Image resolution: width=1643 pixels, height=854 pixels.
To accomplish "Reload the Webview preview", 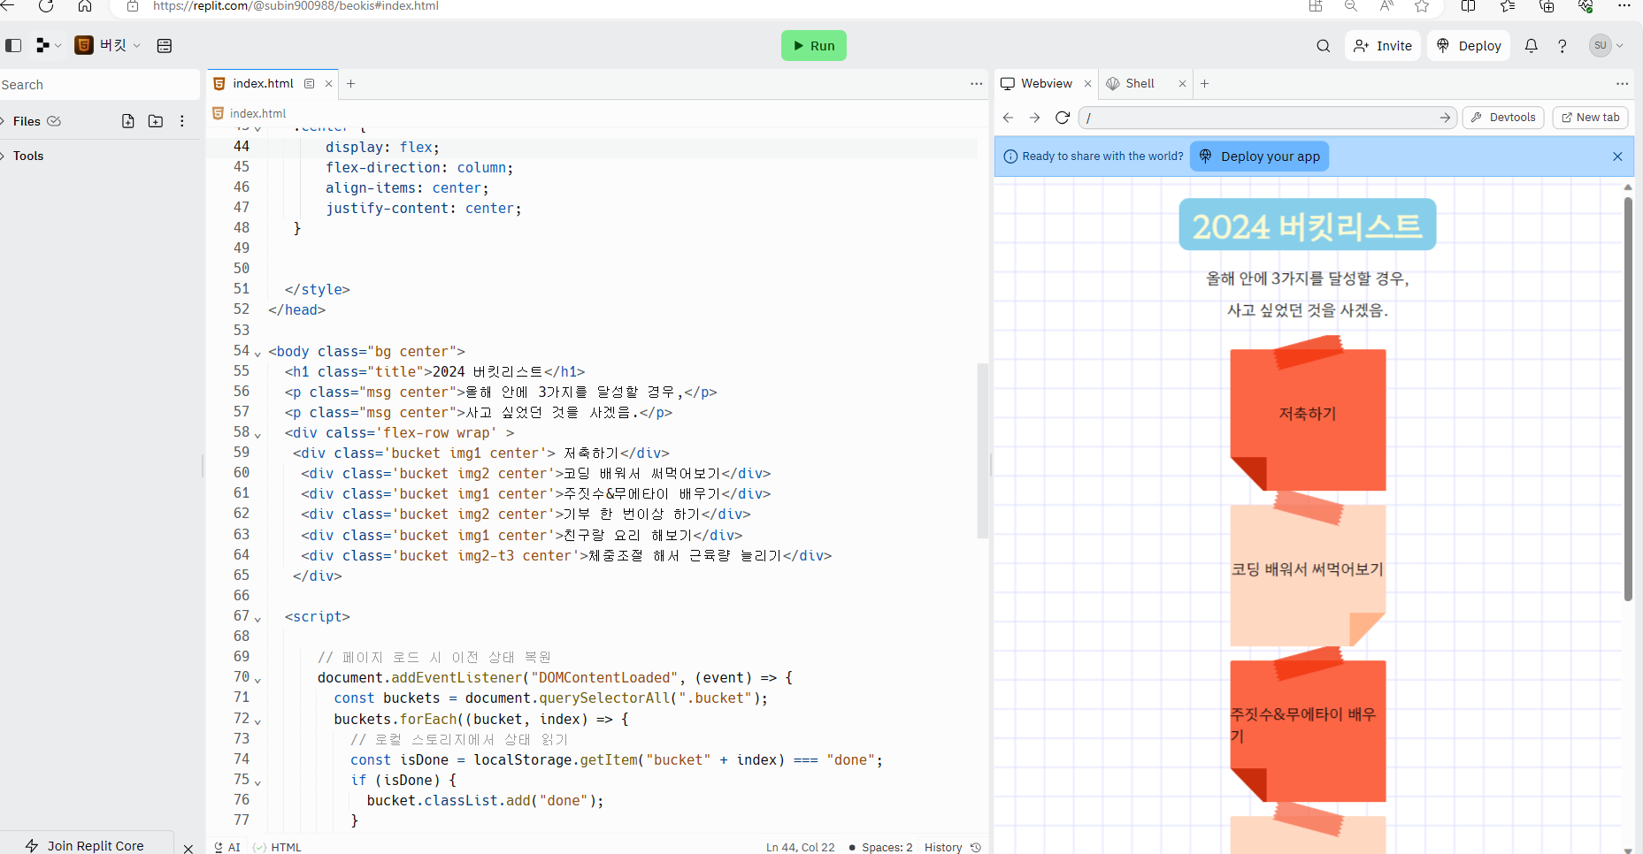I will [1063, 118].
